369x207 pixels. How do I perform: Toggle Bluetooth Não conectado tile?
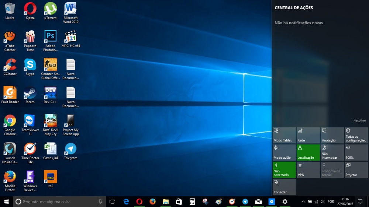tap(284, 170)
